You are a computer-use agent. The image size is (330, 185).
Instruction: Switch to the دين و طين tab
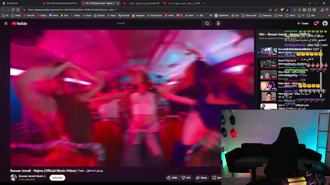click(182, 3)
